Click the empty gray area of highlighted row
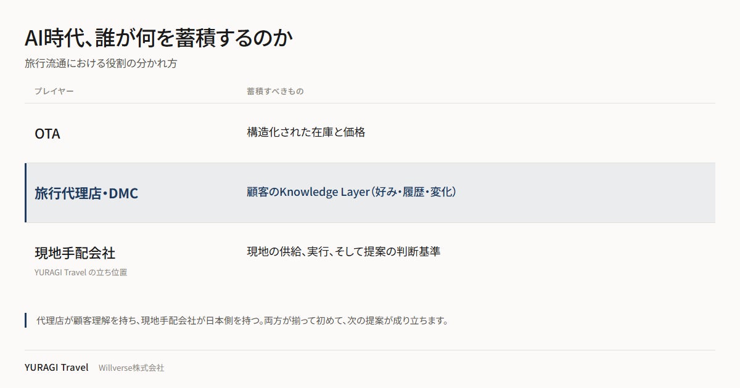 pos(586,193)
